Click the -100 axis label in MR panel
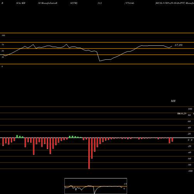 tap(190, 171)
